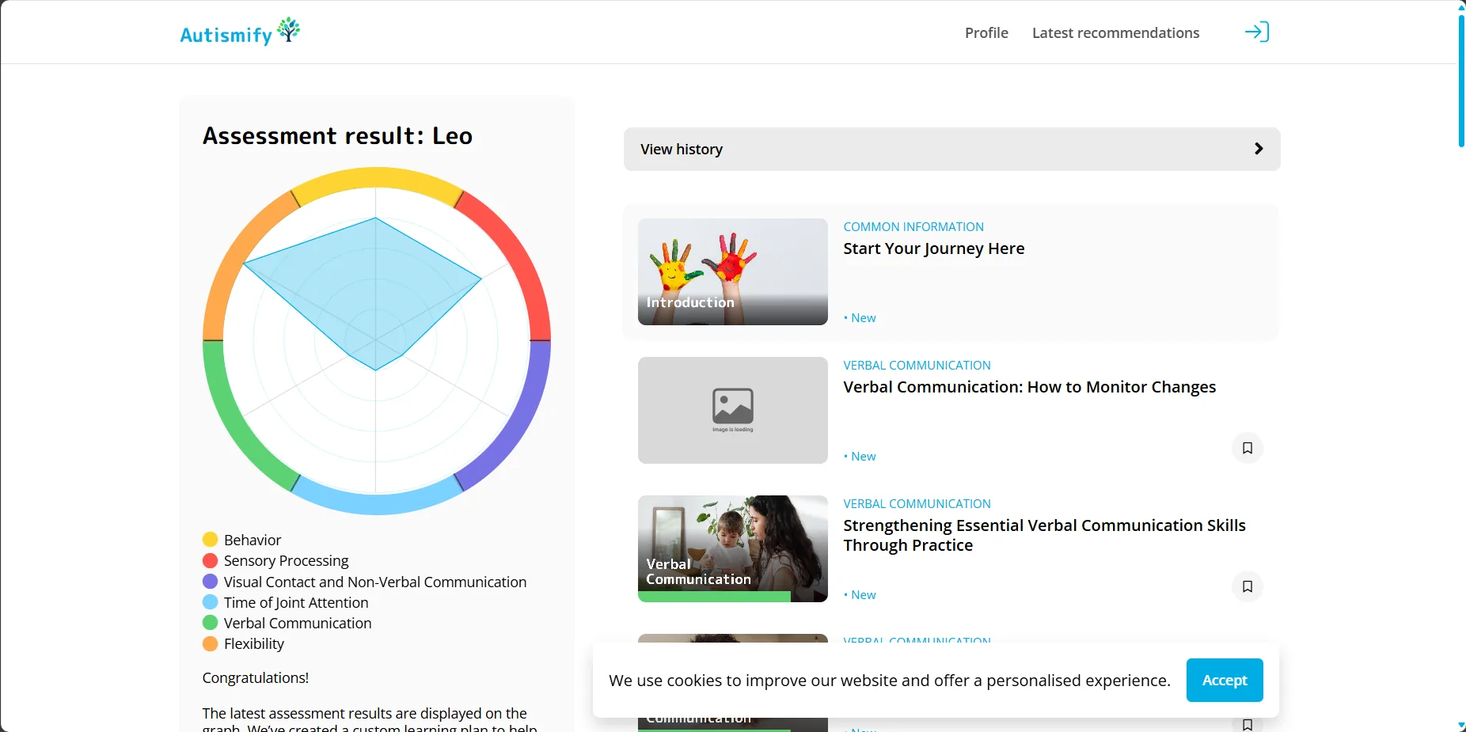Open the Verbal Communication category label
The image size is (1466, 732).
tap(917, 365)
